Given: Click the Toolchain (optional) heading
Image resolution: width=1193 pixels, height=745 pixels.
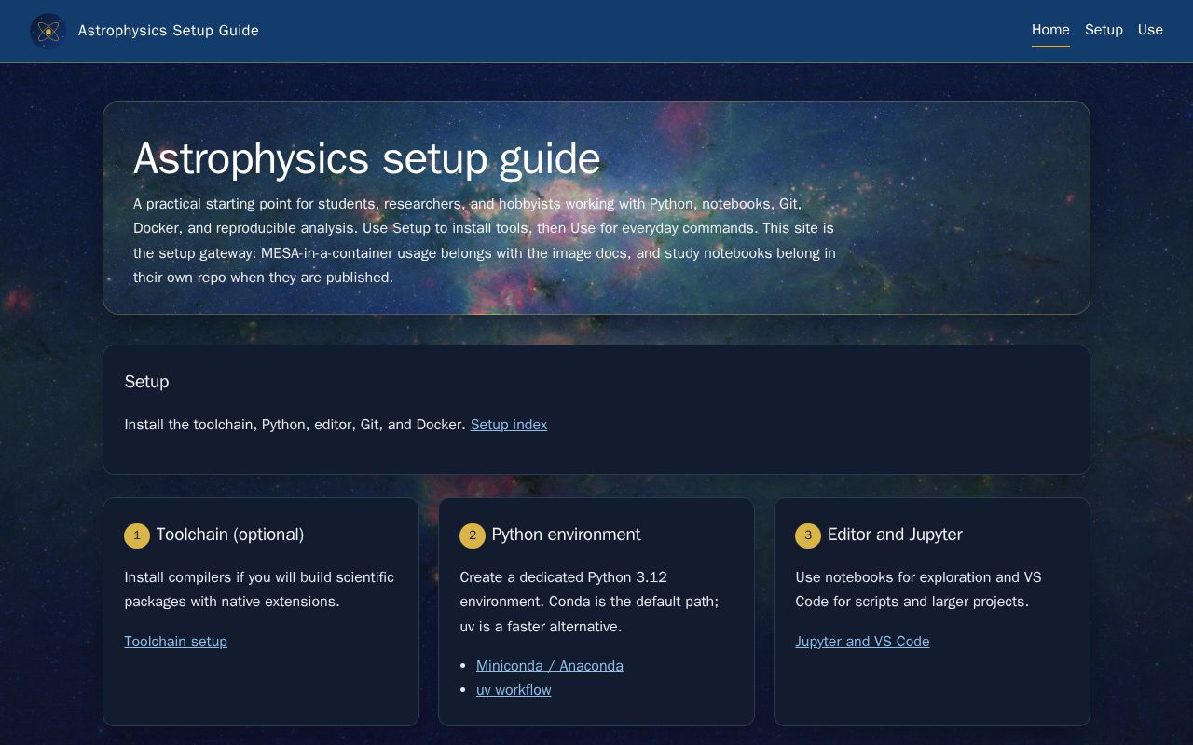Looking at the screenshot, I should (230, 535).
